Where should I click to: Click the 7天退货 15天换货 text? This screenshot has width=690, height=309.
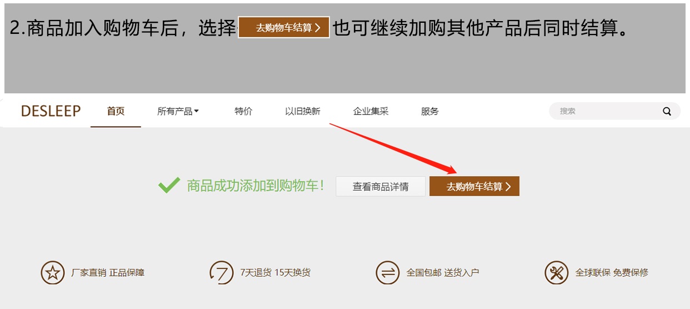(x=275, y=273)
